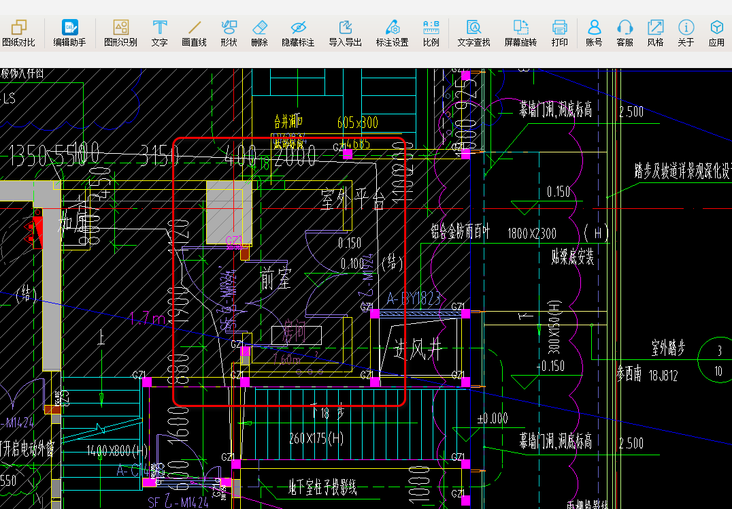The height and width of the screenshot is (509, 732).
Task: Open the 导入导出 import/export option
Action: pos(346,32)
